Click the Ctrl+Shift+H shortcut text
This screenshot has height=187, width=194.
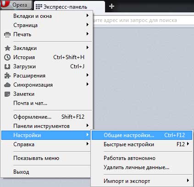pyautogui.click(x=69, y=57)
